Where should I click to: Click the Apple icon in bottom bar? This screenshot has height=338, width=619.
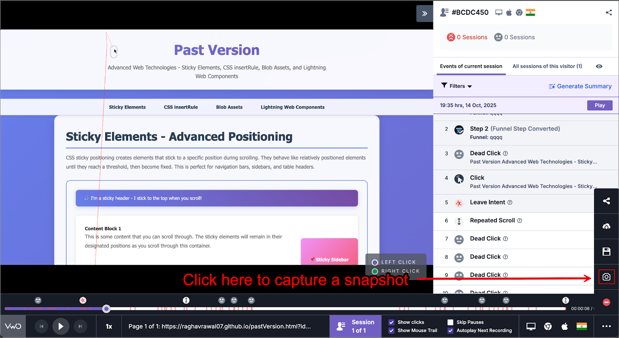pyautogui.click(x=565, y=326)
